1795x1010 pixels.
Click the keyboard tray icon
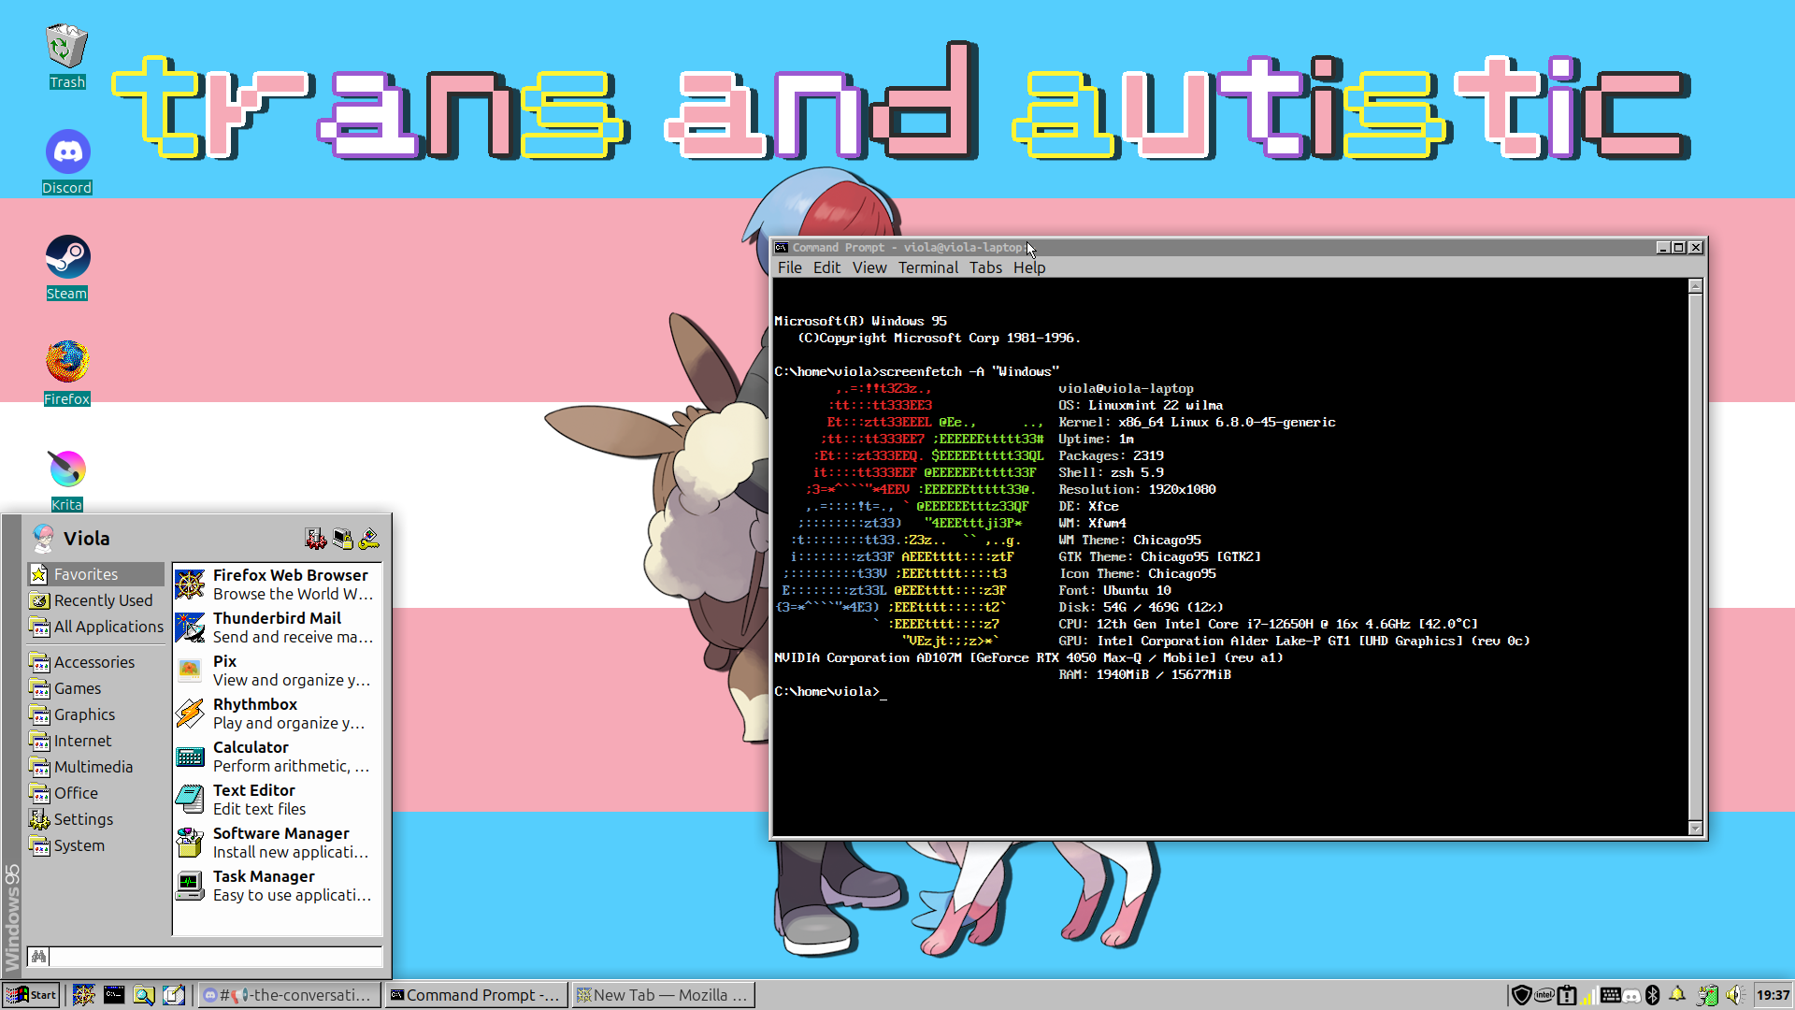point(1610,995)
